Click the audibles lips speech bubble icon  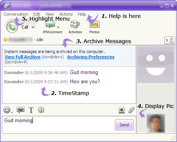(x=21, y=110)
